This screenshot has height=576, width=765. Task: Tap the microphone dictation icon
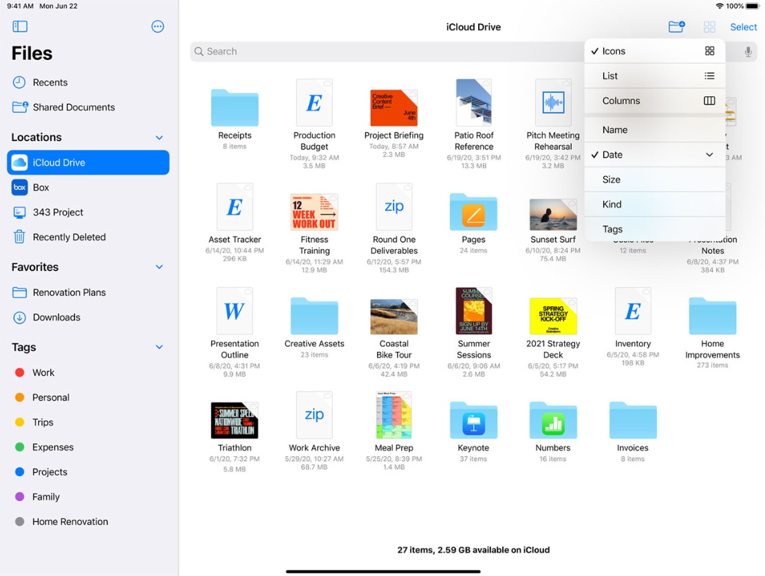pyautogui.click(x=748, y=52)
